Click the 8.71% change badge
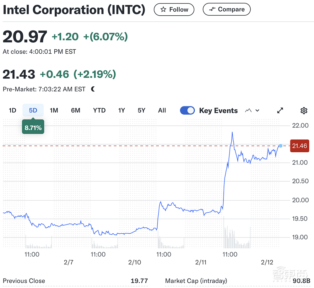The height and width of the screenshot is (288, 314). [x=33, y=128]
